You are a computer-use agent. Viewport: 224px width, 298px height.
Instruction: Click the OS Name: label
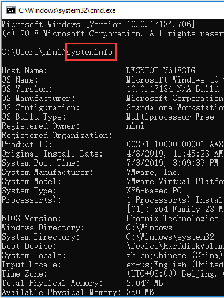pos(20,80)
